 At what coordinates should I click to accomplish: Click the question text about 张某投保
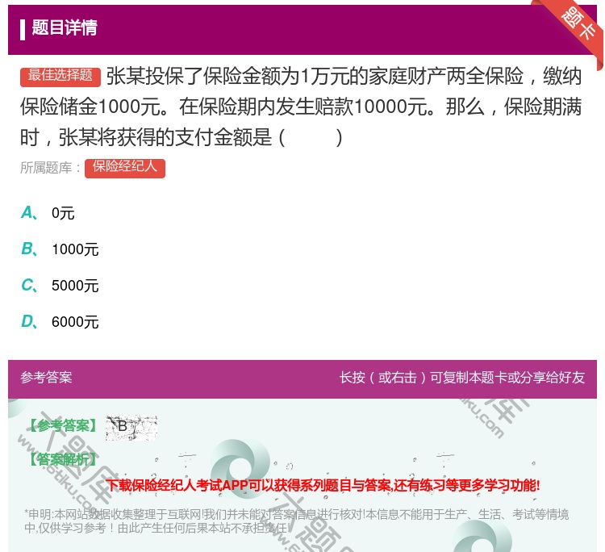(301, 107)
